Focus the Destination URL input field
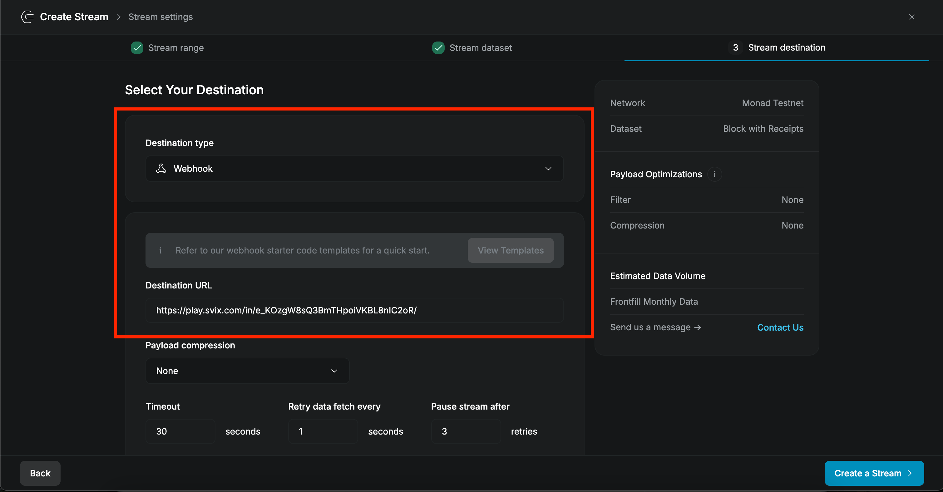 coord(354,310)
